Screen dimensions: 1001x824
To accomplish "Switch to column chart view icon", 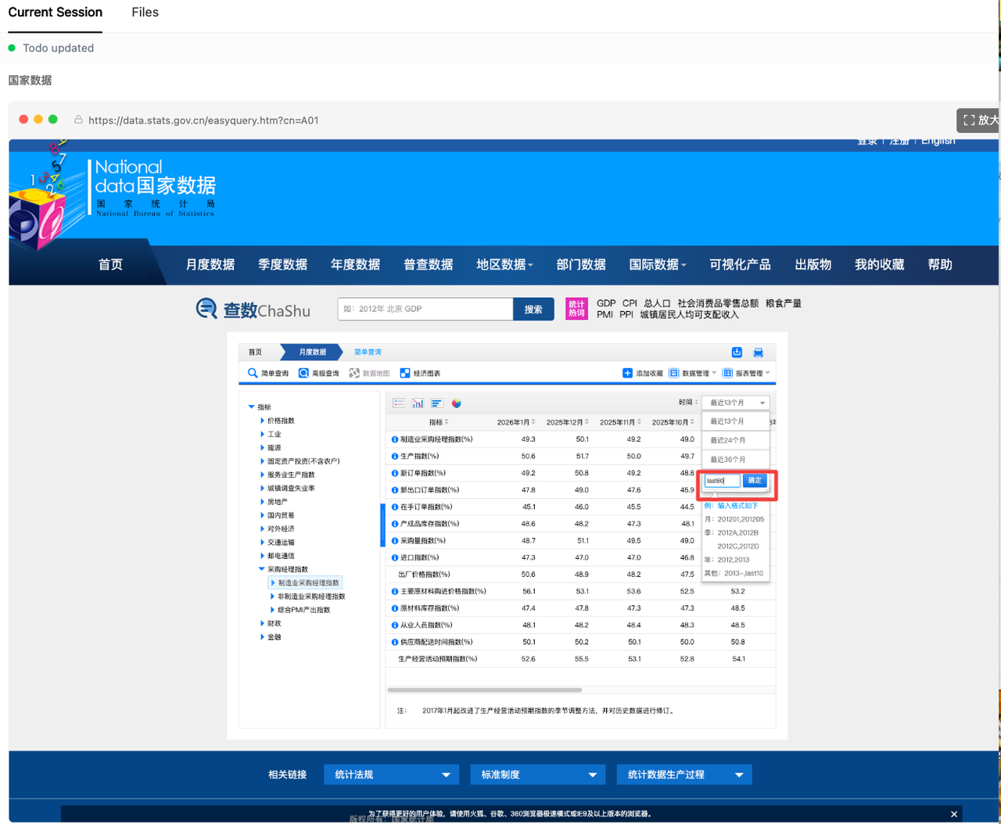I will [418, 403].
